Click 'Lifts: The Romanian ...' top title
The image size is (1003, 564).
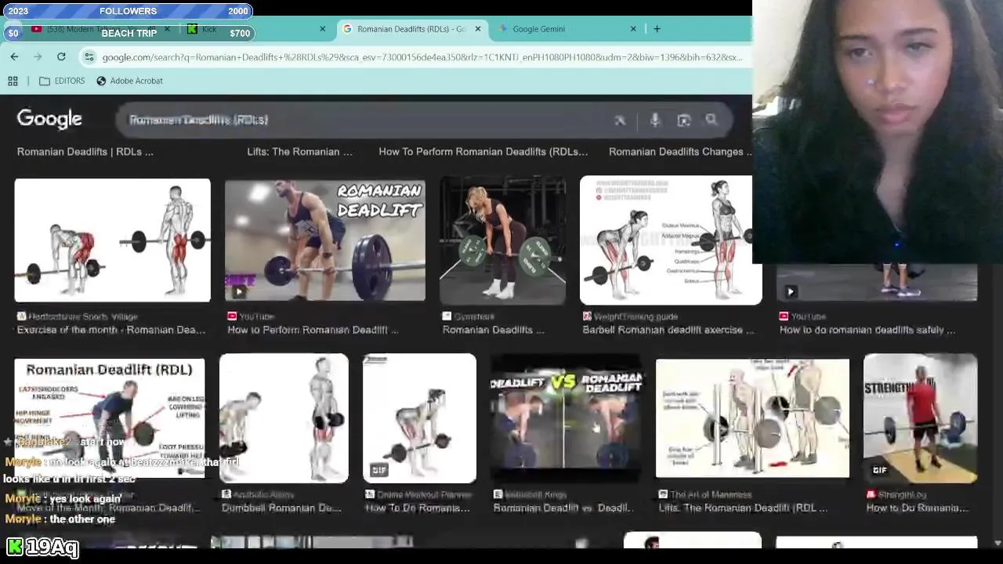299,152
